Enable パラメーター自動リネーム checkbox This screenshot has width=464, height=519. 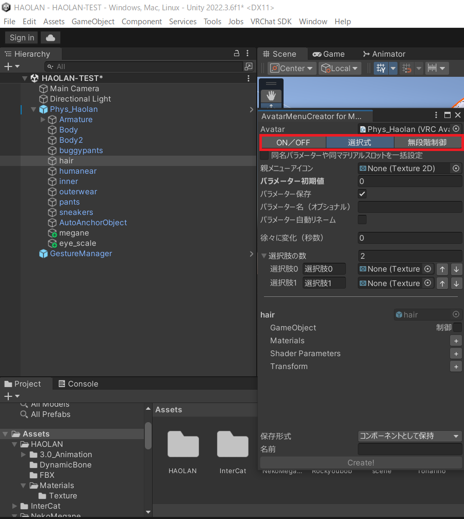coord(362,220)
